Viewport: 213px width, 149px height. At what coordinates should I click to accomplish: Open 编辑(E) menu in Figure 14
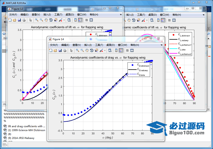coord(65,45)
